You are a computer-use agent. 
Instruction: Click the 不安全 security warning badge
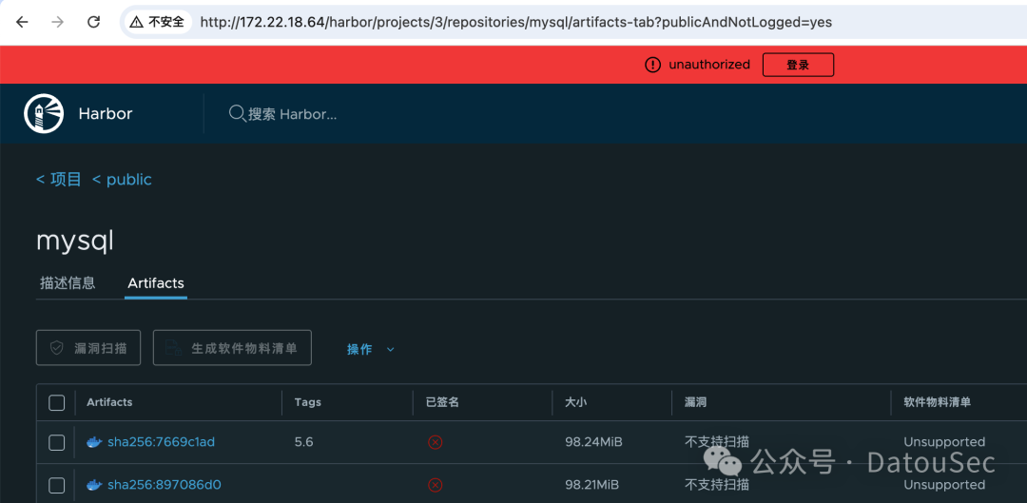tap(157, 22)
